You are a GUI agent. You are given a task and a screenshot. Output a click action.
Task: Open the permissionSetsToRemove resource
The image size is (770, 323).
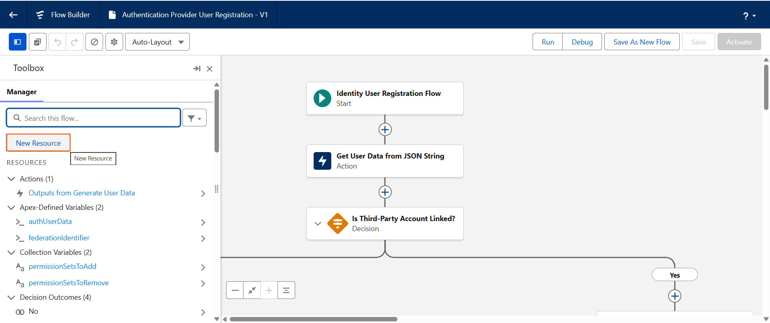tap(69, 283)
